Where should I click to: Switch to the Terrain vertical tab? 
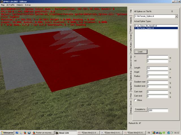point(131,37)
